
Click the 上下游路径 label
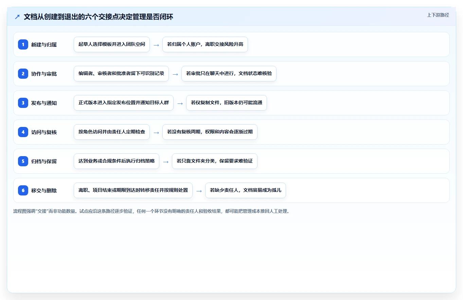438,15
